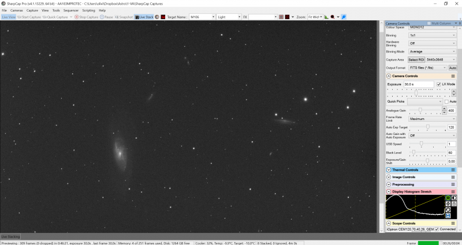462x245 pixels.
Task: Click Quick Capture in the toolbar
Action: click(x=55, y=17)
